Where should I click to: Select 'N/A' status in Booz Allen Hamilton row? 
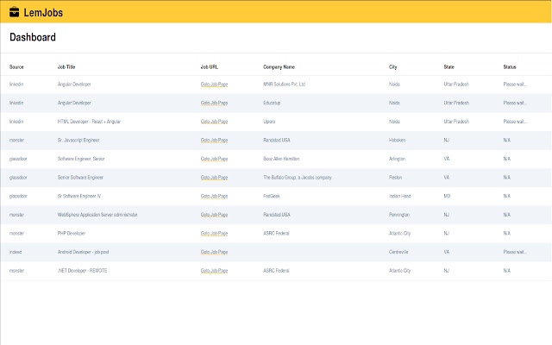pos(506,159)
